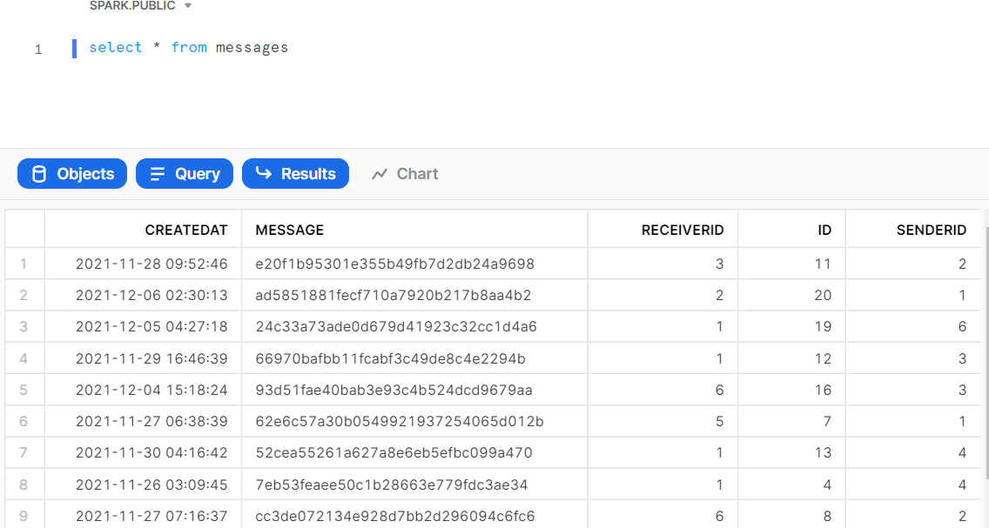Select ID cell with value 11
Image resolution: width=989 pixels, height=528 pixels.
tap(792, 264)
